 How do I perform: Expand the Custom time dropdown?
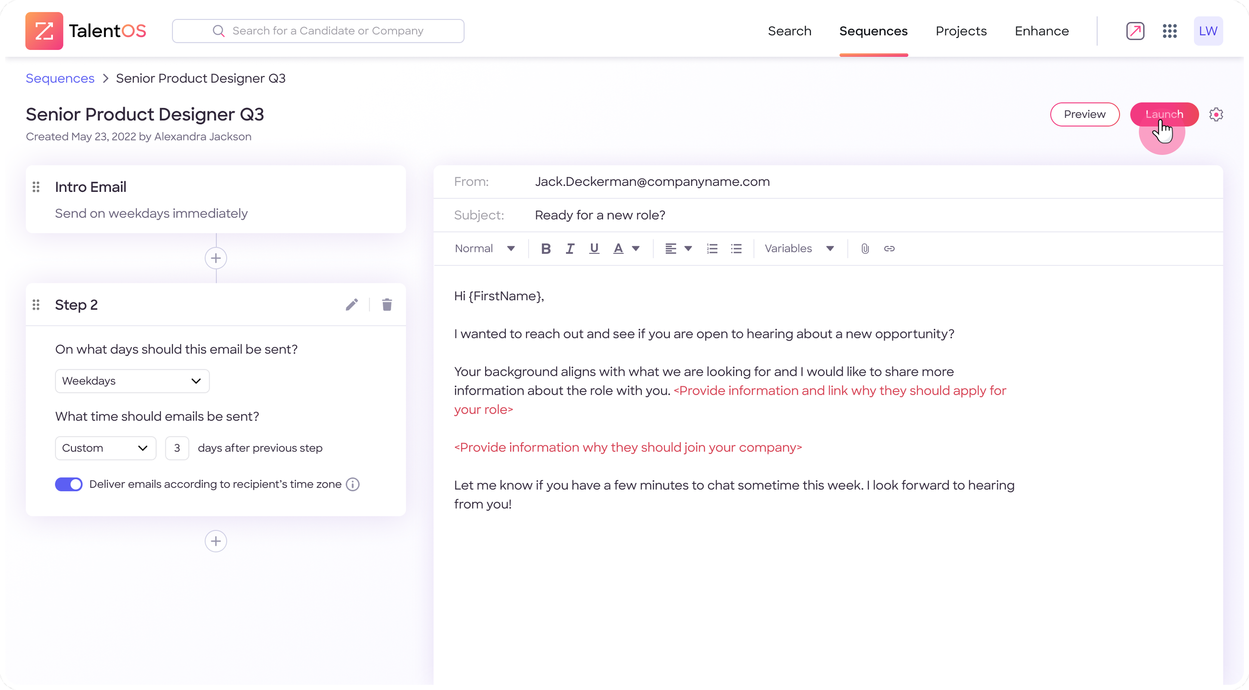tap(105, 448)
